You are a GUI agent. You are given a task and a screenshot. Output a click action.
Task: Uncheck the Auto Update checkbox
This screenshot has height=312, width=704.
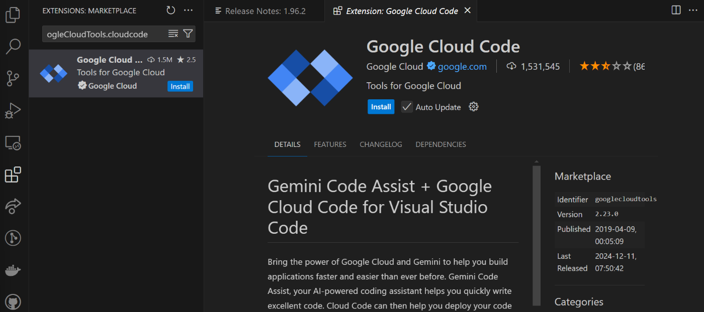click(406, 106)
